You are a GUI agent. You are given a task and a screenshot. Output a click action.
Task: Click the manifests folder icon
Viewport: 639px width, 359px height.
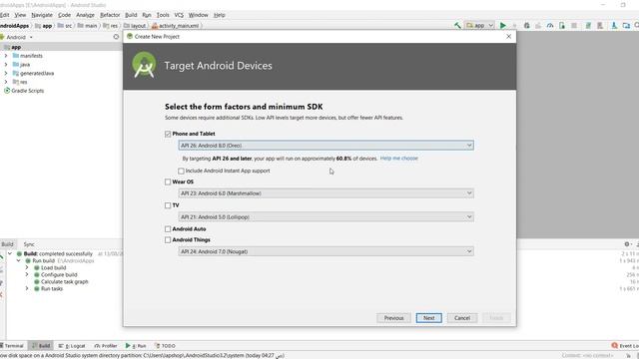(16, 56)
